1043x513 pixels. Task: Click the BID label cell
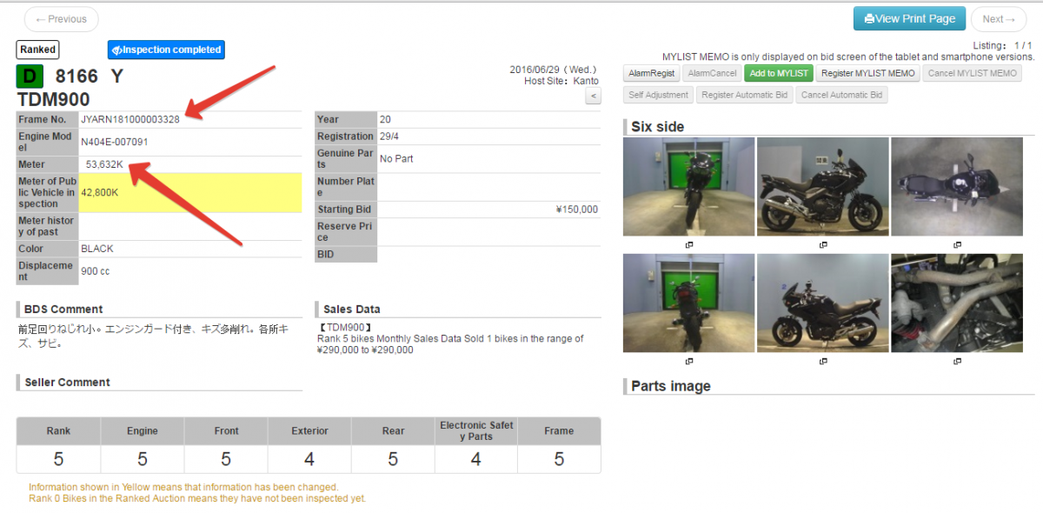(x=346, y=255)
